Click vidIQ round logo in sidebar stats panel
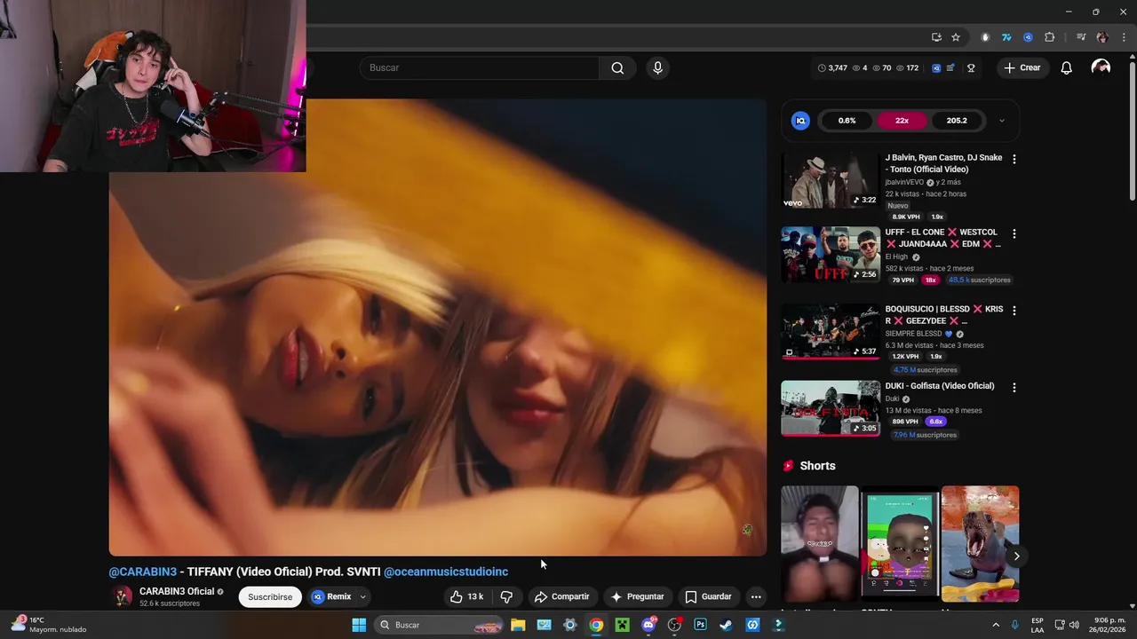Viewport: 1137px width, 639px height. point(800,121)
